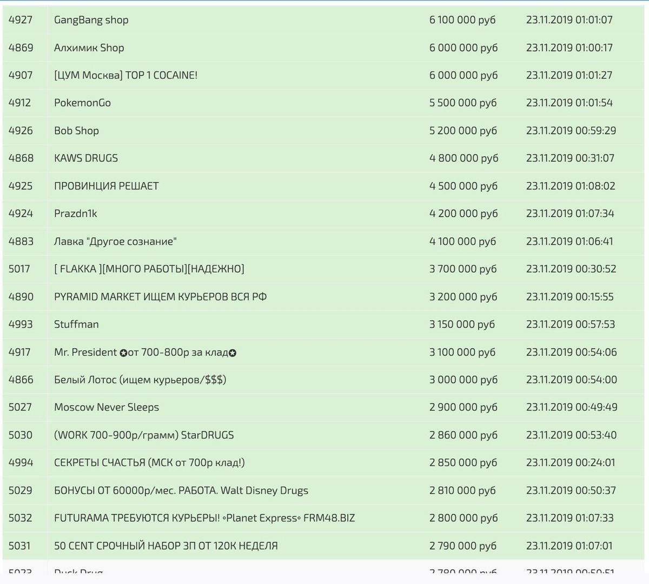Click the 3 200 000 руб amount
The image size is (649, 584).
pos(463,296)
